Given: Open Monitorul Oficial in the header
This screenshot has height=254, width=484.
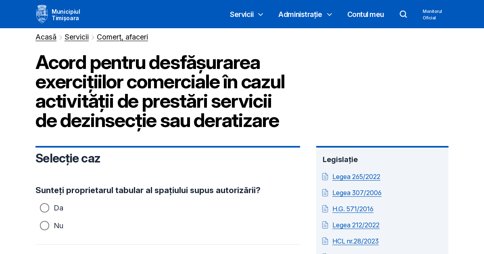Looking at the screenshot, I should [x=432, y=14].
